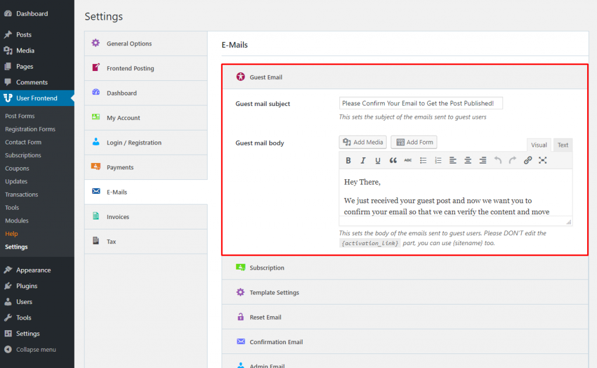Viewport: 597px width, 368px height.
Task: Apply italic formatting to the mail body
Action: click(363, 160)
